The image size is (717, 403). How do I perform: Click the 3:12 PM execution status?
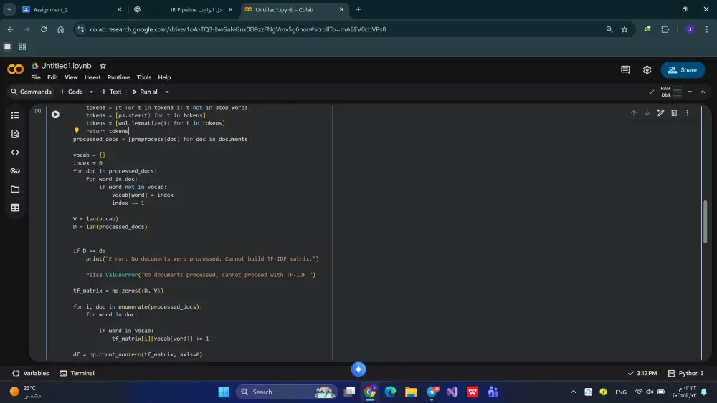642,373
